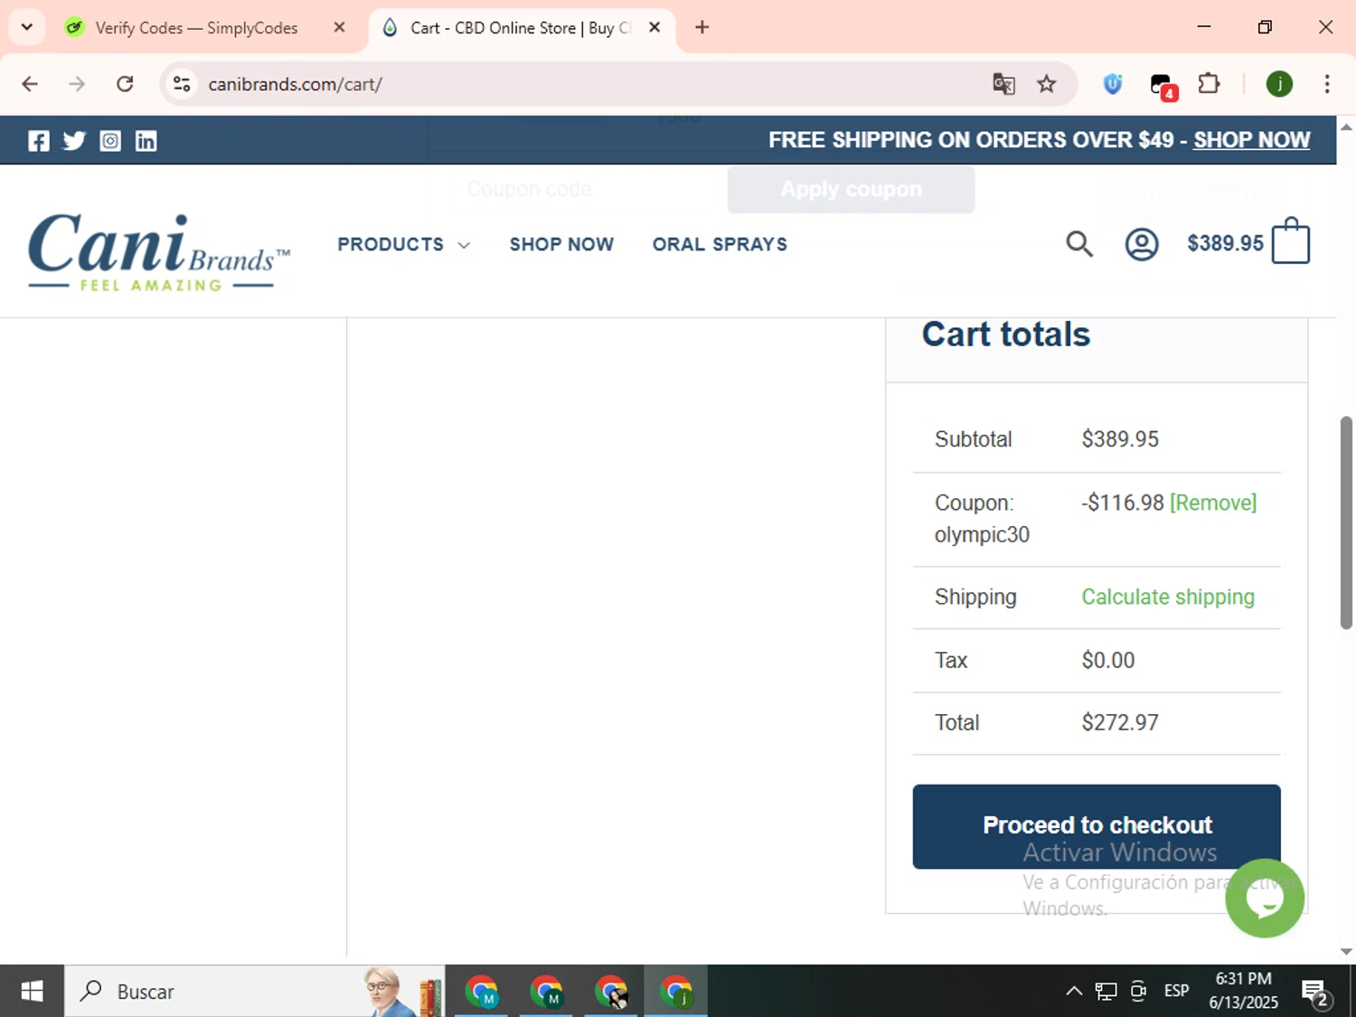Click the page scroll down arrow
This screenshot has width=1356, height=1017.
click(x=1346, y=951)
